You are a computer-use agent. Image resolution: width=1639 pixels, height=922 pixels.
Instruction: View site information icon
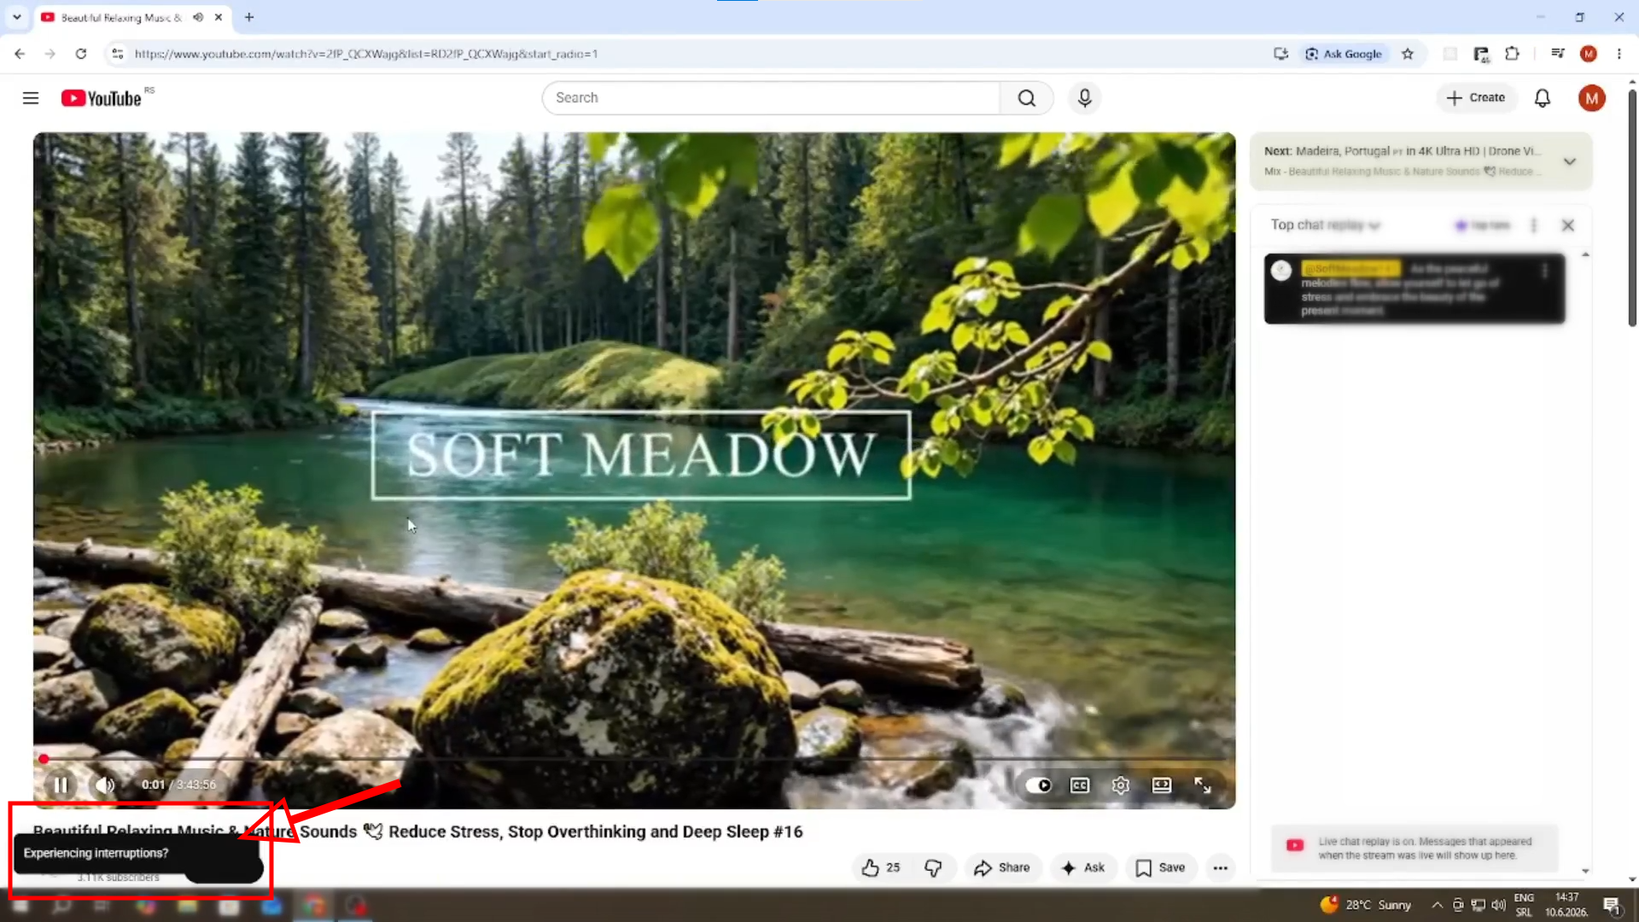pos(118,54)
